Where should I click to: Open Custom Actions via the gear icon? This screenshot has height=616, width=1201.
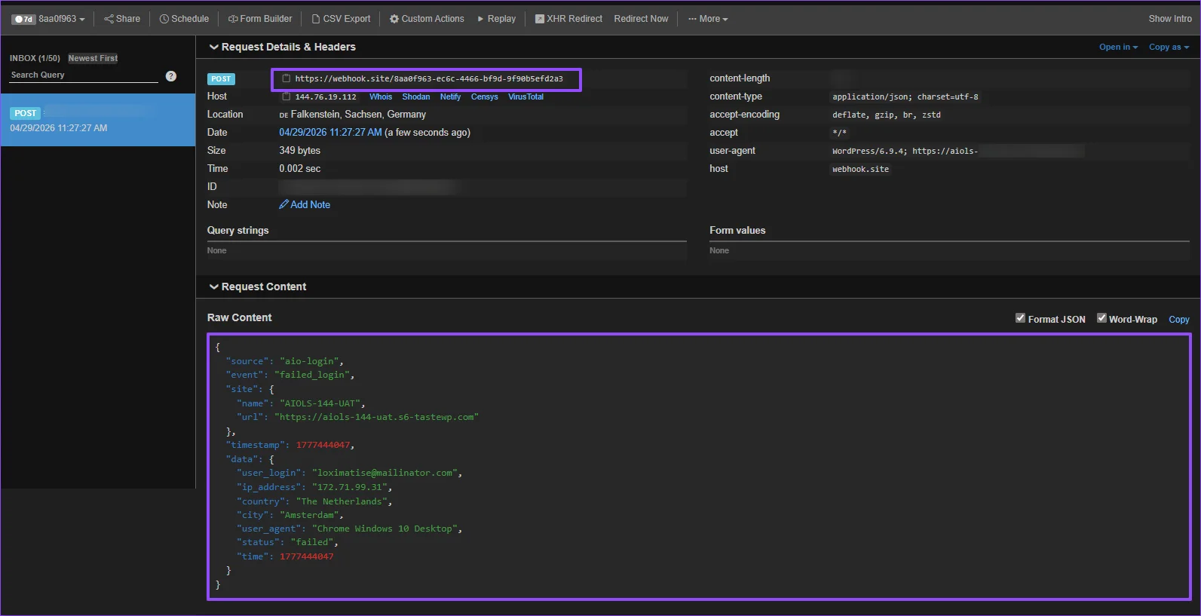tap(394, 19)
